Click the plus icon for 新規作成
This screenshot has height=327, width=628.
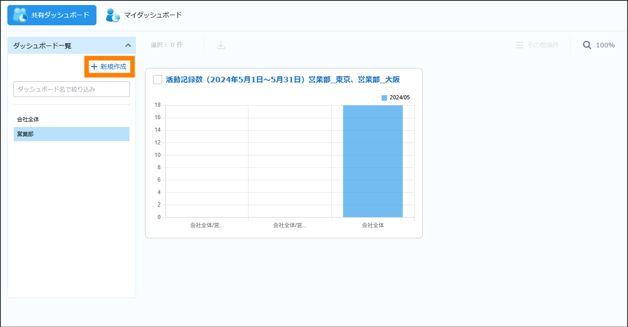tap(94, 67)
